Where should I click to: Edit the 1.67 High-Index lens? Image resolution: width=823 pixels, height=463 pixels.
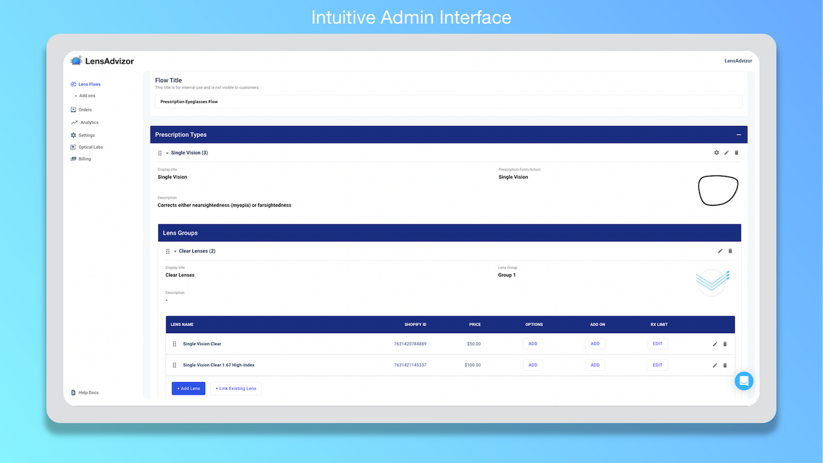point(715,365)
